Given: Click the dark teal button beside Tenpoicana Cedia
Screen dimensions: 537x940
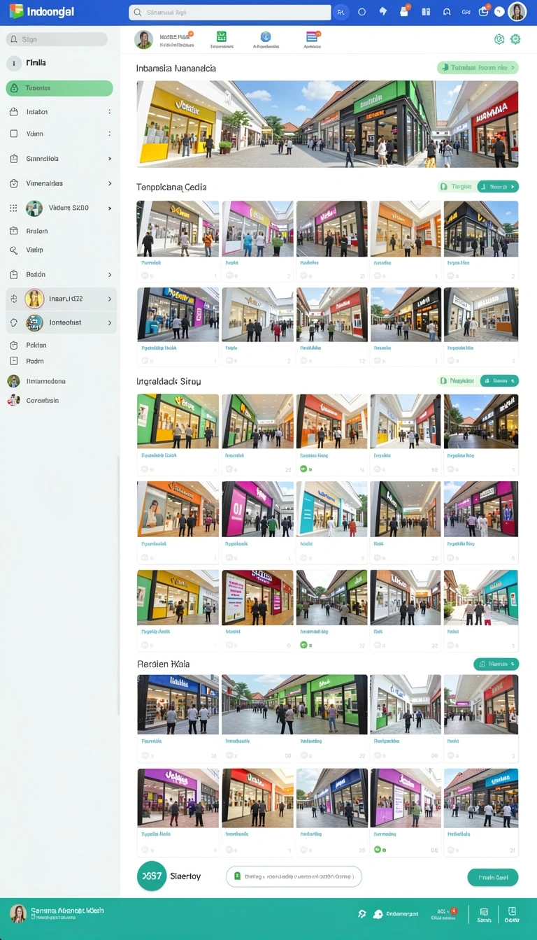Looking at the screenshot, I should (498, 187).
